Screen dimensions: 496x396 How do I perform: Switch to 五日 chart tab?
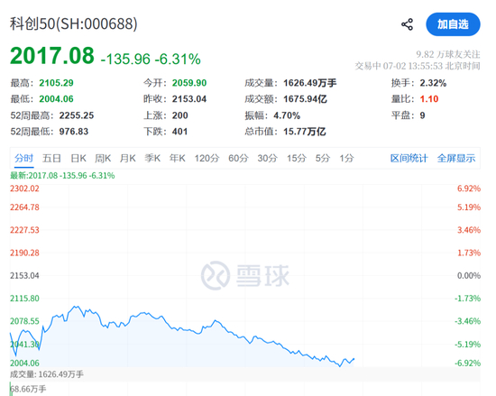51,158
